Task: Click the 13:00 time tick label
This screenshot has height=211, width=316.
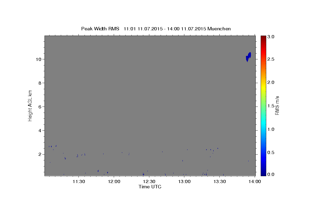Action: (184, 181)
